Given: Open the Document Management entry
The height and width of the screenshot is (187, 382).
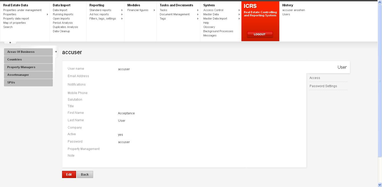Looking at the screenshot, I should (x=175, y=14).
